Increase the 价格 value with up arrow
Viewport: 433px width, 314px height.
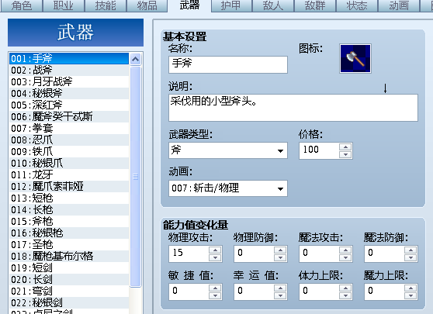pos(345,147)
